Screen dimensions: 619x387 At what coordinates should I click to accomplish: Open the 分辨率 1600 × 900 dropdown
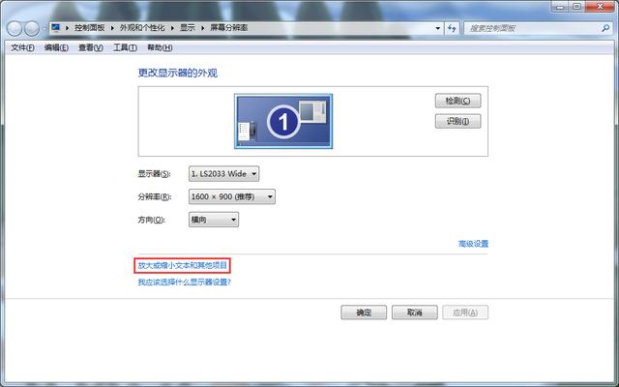click(232, 196)
